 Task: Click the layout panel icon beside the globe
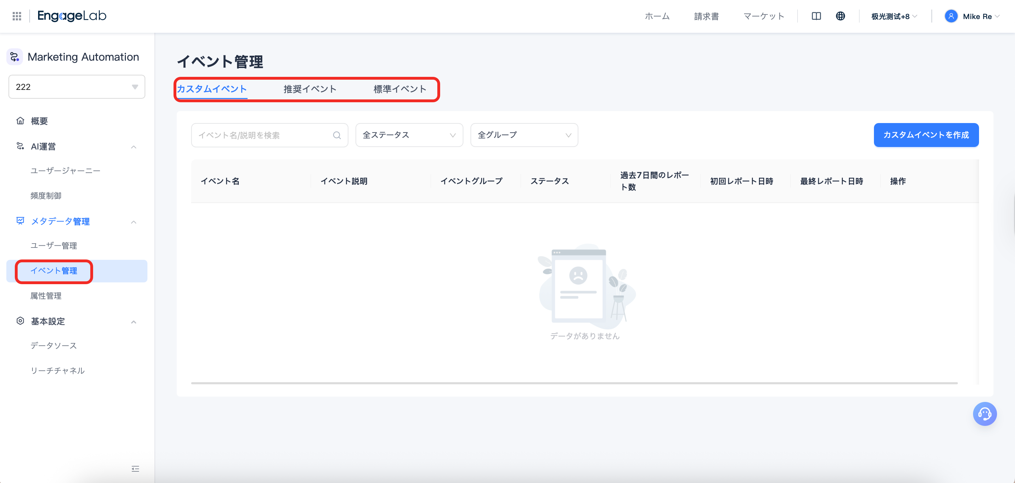click(x=816, y=16)
